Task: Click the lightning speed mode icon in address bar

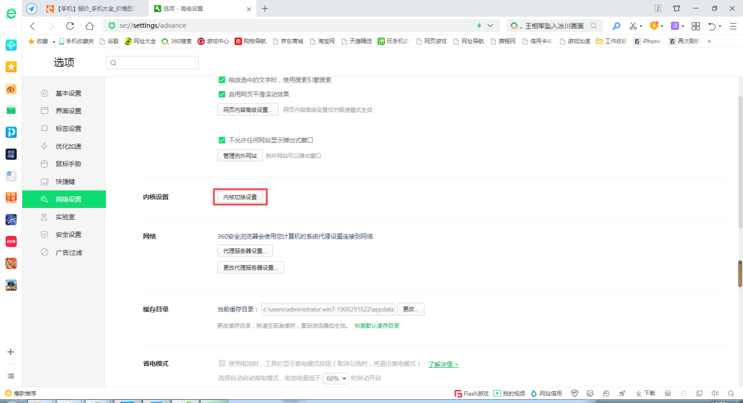Action: coord(479,26)
